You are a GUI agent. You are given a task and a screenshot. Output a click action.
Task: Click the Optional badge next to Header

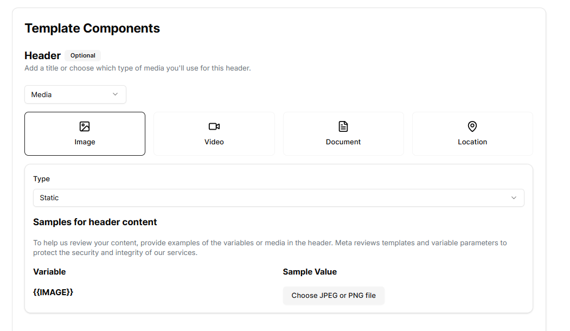[82, 55]
